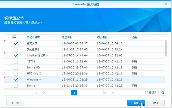Image resolution: width=172 pixels, height=108 pixels.
Task: Click creation time 11-08-25 08:32:37
Action: tap(75, 43)
